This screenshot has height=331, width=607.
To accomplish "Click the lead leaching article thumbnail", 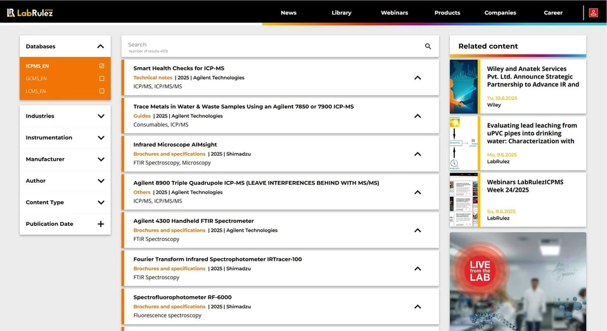I will 464,143.
